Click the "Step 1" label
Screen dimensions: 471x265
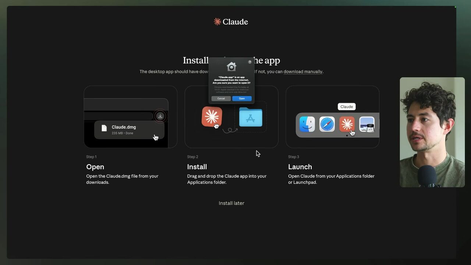click(91, 157)
